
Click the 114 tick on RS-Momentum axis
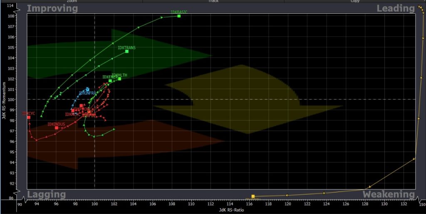(11, 5)
